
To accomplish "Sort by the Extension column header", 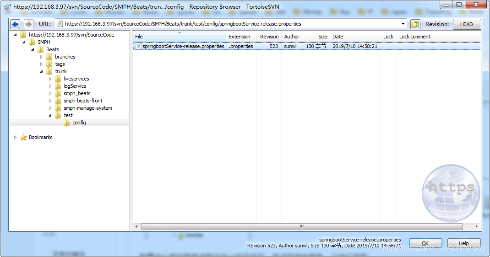I will click(x=241, y=37).
